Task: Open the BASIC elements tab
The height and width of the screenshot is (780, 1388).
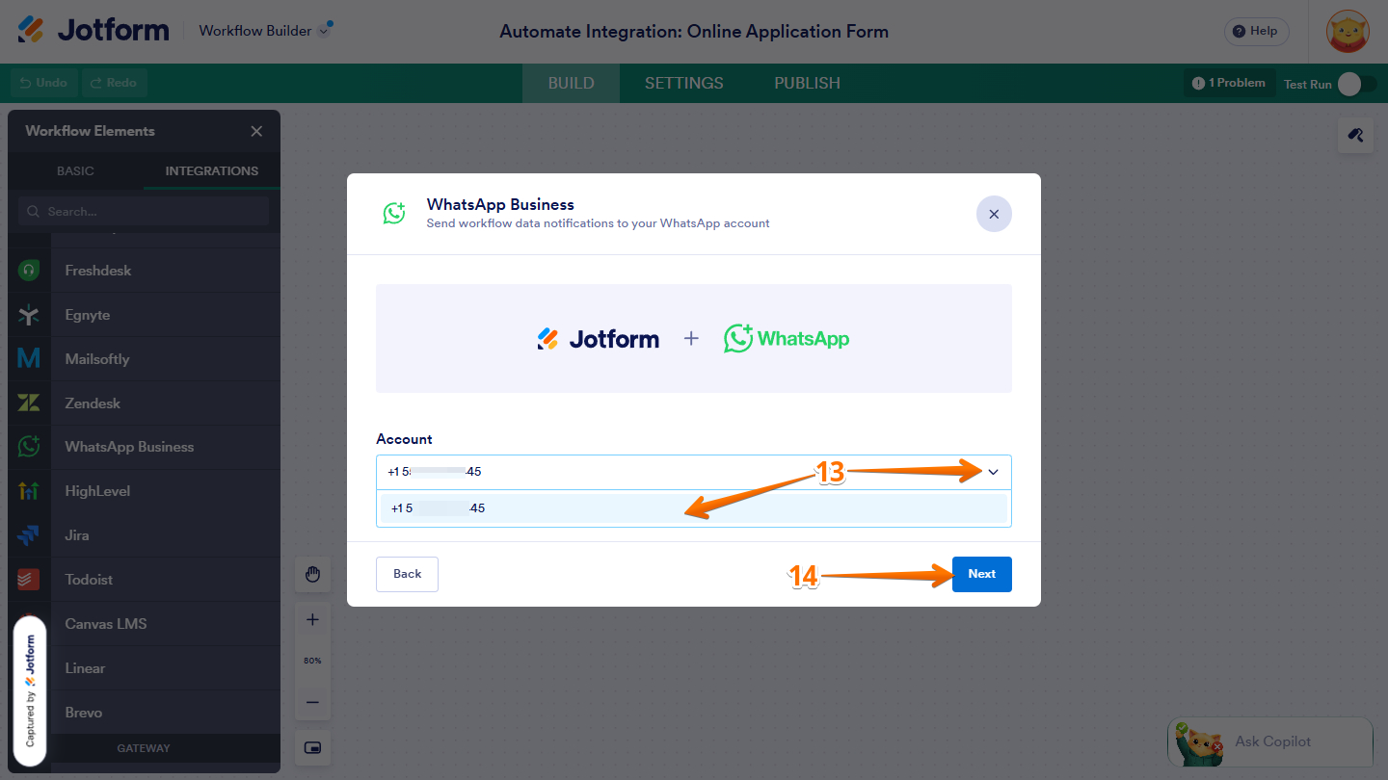Action: [x=75, y=170]
